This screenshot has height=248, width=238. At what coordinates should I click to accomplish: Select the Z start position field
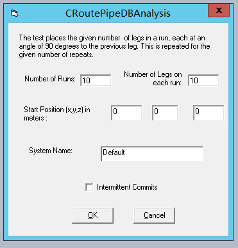click(x=208, y=113)
